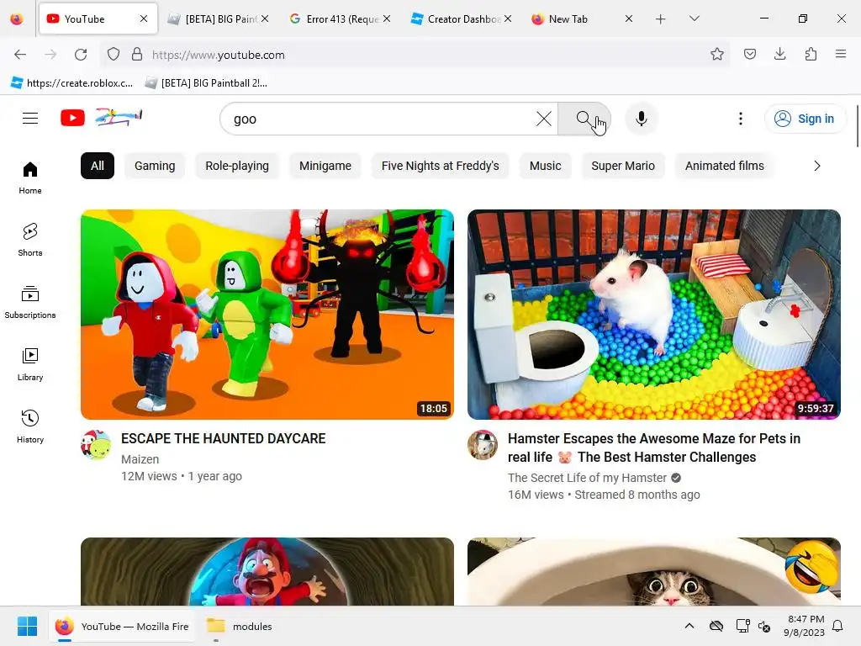Open the YouTube hamburger guide menu
The image size is (861, 646).
pos(30,118)
